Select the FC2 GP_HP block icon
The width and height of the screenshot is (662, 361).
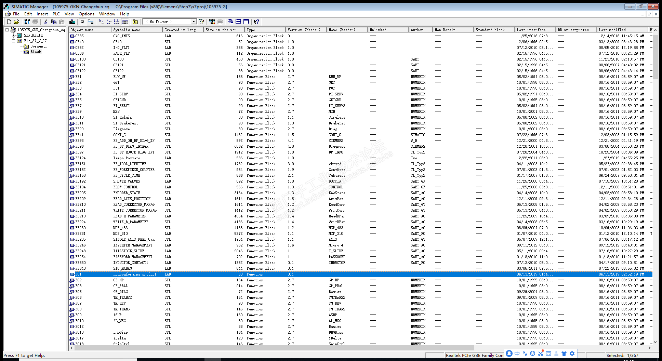[72, 280]
